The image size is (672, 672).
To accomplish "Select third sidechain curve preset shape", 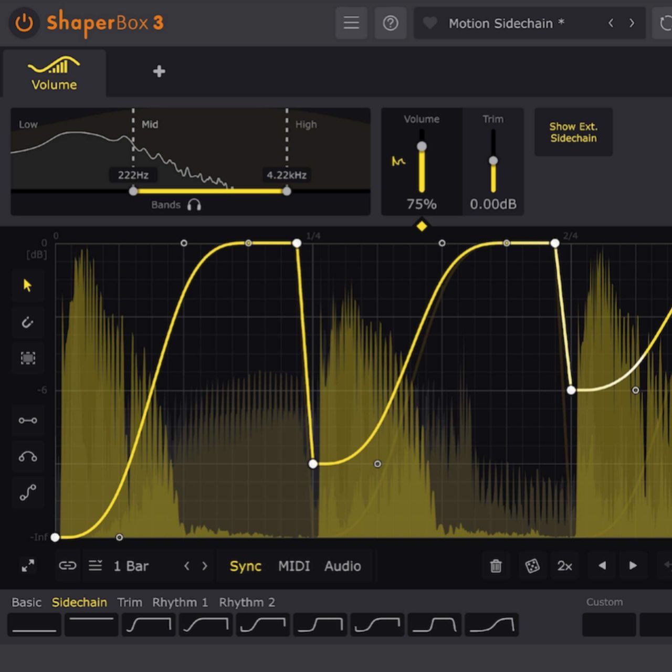I will pos(149,625).
